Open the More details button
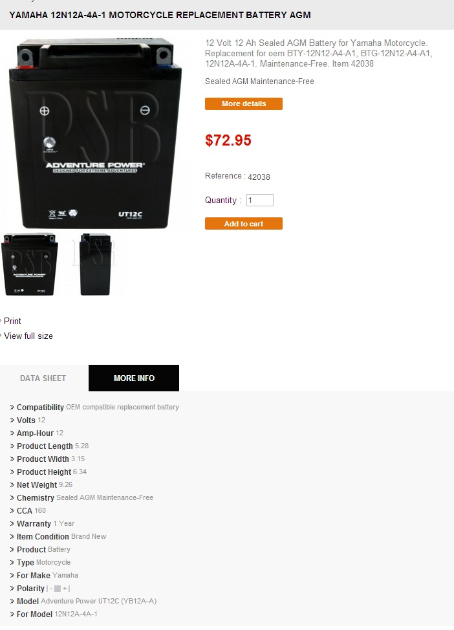This screenshot has height=630, width=454. [243, 103]
